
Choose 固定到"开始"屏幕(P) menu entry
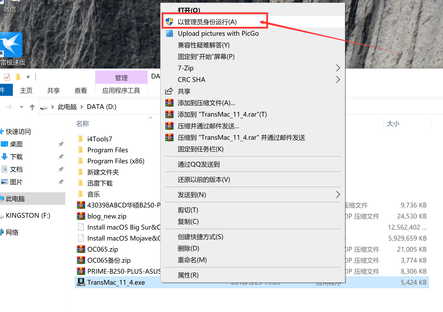point(253,56)
